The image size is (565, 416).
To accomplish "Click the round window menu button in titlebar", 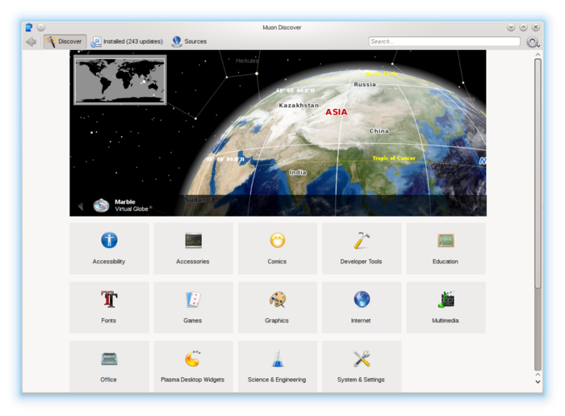I will click(x=41, y=27).
